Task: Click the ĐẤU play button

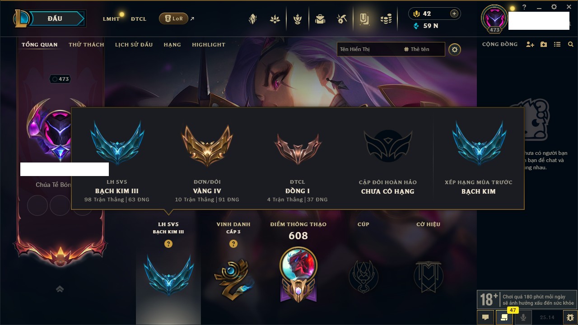Action: [55, 19]
